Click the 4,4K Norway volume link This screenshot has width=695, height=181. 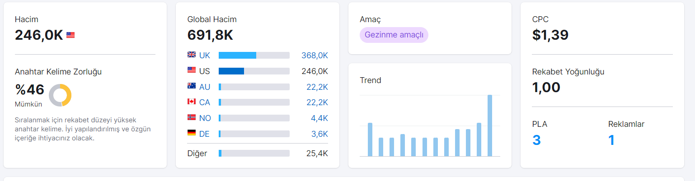(319, 118)
